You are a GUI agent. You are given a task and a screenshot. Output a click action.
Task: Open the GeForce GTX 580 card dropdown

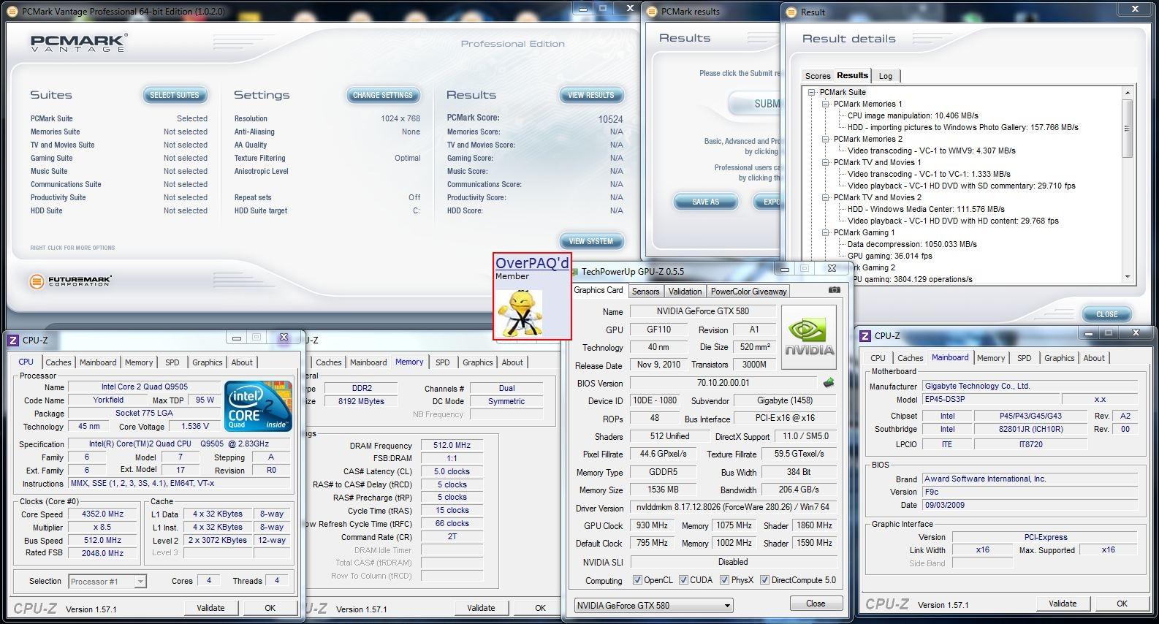pyautogui.click(x=653, y=605)
